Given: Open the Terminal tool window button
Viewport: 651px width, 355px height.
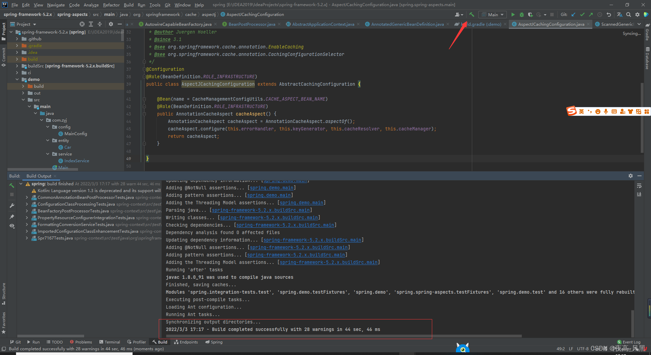Looking at the screenshot, I should [110, 342].
